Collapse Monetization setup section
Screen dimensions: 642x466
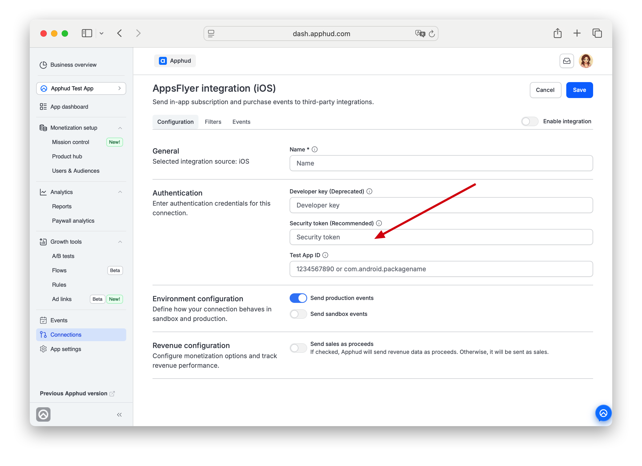tap(120, 128)
